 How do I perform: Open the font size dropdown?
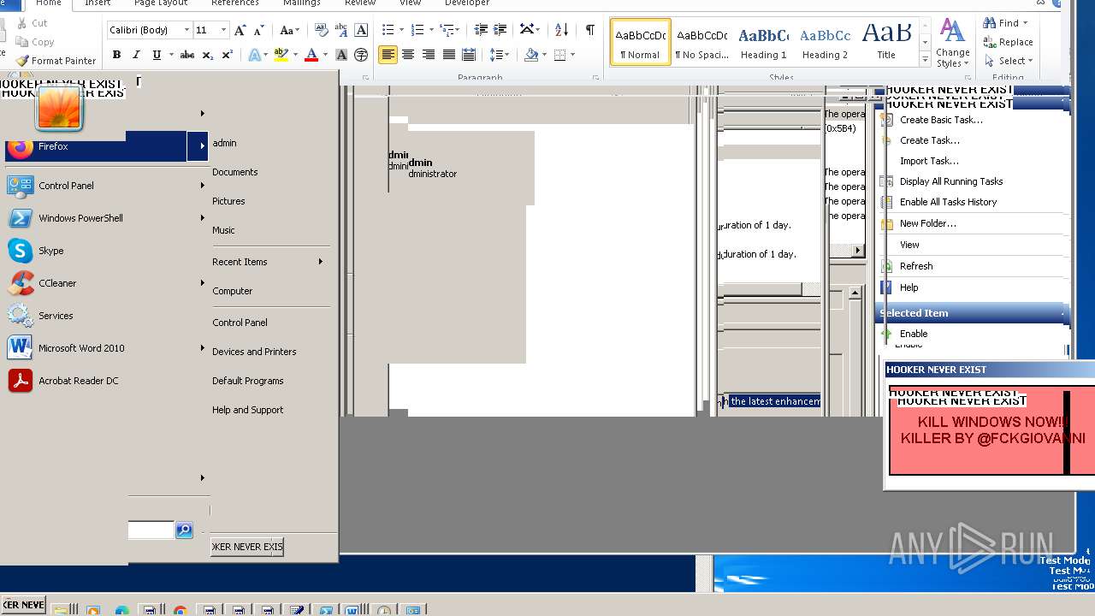pos(223,30)
